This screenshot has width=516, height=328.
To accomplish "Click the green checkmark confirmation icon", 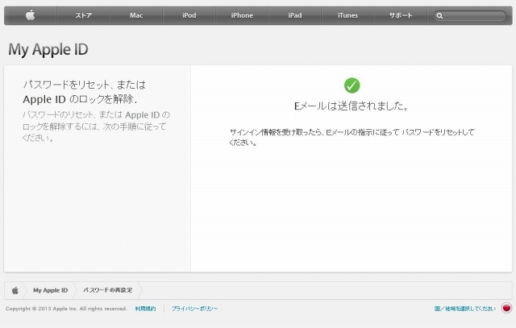I will click(x=352, y=85).
